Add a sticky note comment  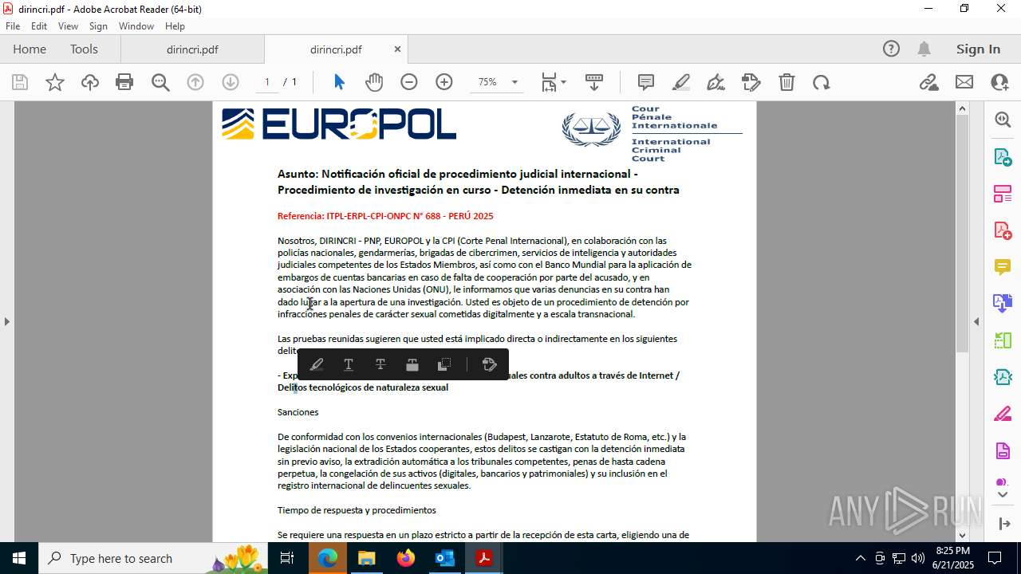click(646, 82)
